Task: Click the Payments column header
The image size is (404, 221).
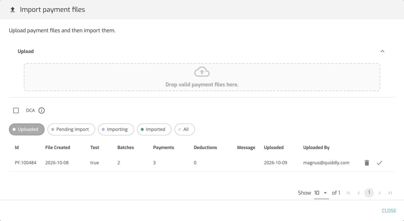Action: click(164, 148)
